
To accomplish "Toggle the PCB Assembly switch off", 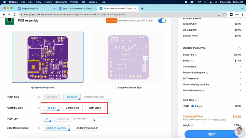I will [x=162, y=21].
